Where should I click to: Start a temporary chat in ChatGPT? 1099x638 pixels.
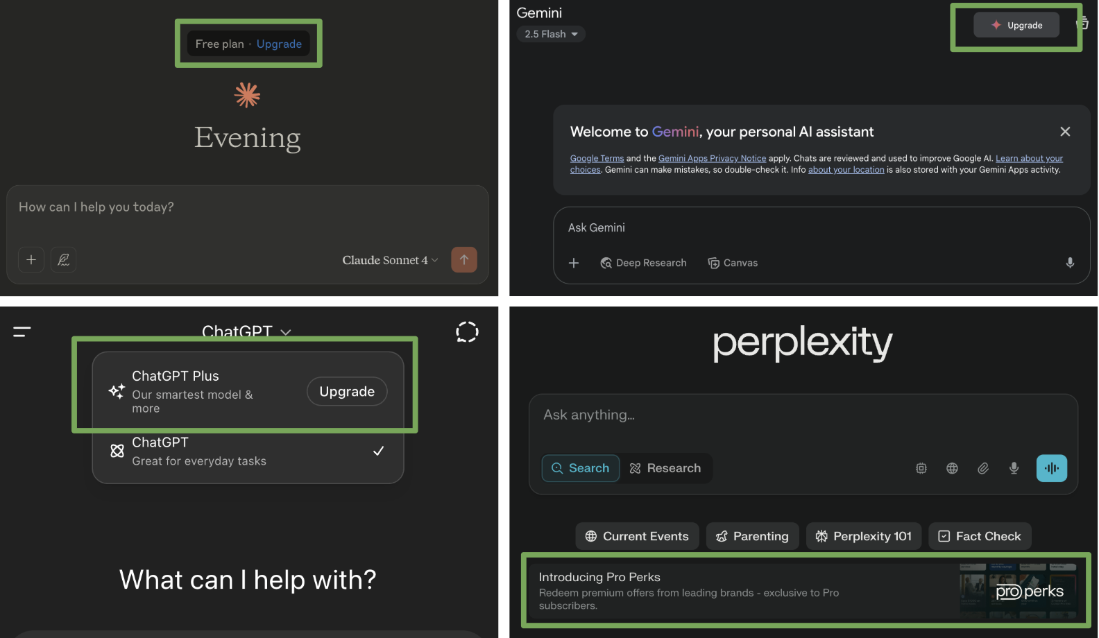pyautogui.click(x=467, y=332)
